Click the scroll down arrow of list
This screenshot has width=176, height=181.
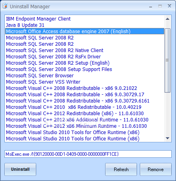click(x=167, y=138)
